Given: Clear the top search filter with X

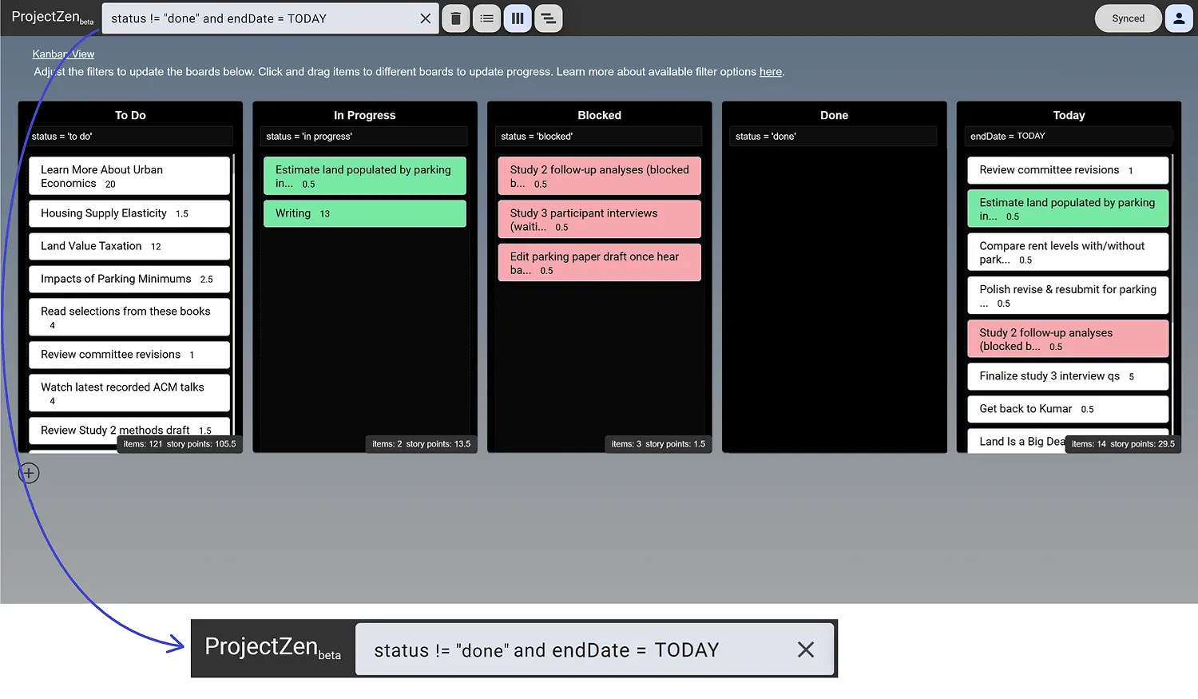Looking at the screenshot, I should pos(425,18).
